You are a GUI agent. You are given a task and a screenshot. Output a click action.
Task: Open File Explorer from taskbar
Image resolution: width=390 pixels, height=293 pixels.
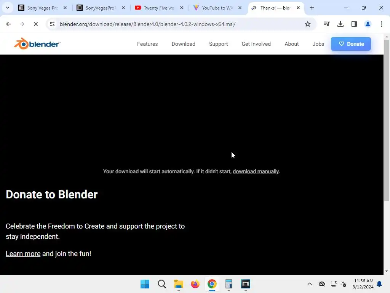(x=178, y=284)
